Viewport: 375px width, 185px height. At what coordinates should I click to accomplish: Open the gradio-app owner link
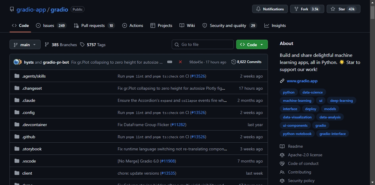31,9
